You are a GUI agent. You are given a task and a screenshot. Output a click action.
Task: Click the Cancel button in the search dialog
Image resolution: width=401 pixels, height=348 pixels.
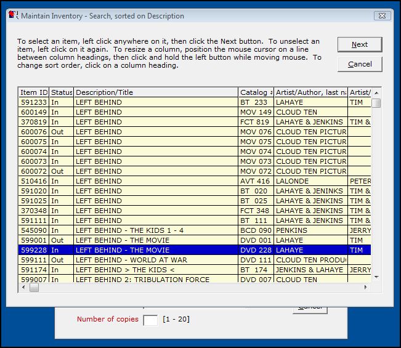(360, 64)
